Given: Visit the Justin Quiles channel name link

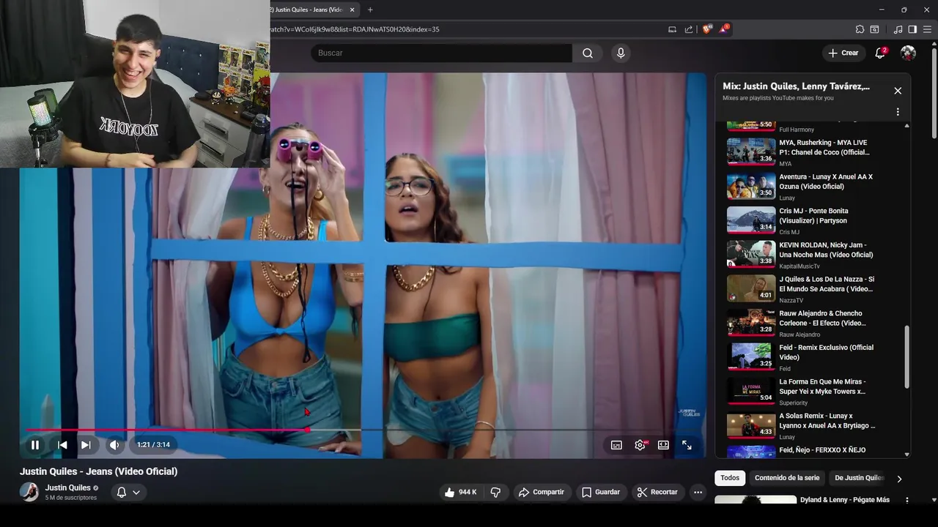Looking at the screenshot, I should coord(67,487).
